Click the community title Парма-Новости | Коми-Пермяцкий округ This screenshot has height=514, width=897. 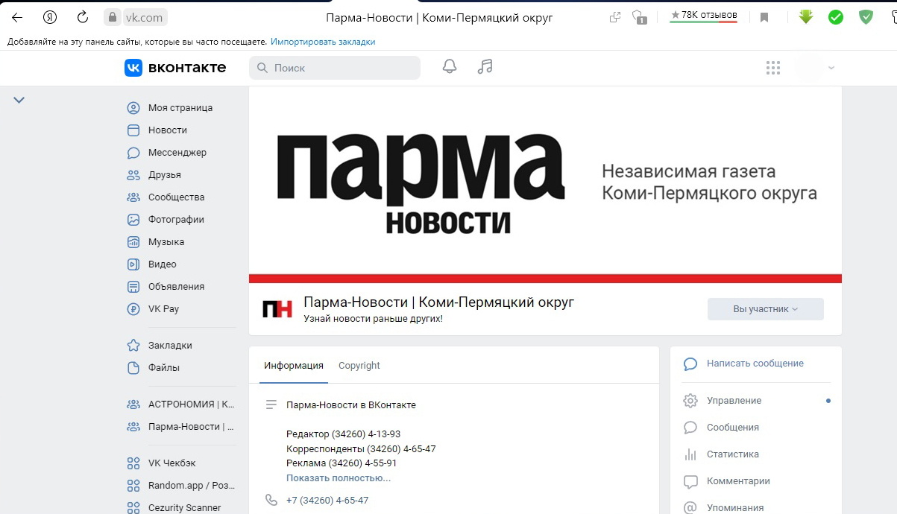[x=438, y=302]
